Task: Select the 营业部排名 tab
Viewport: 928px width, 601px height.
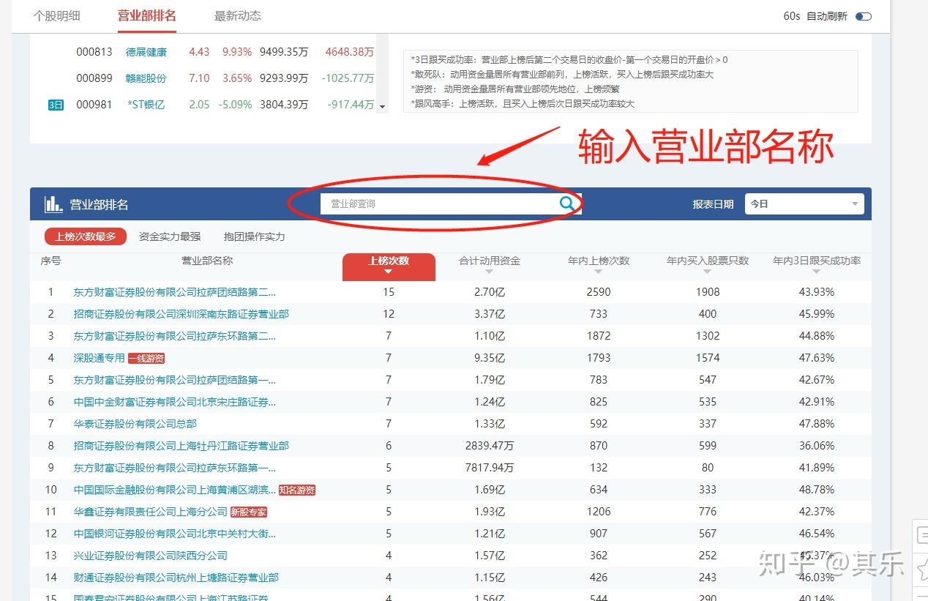Action: [x=146, y=16]
